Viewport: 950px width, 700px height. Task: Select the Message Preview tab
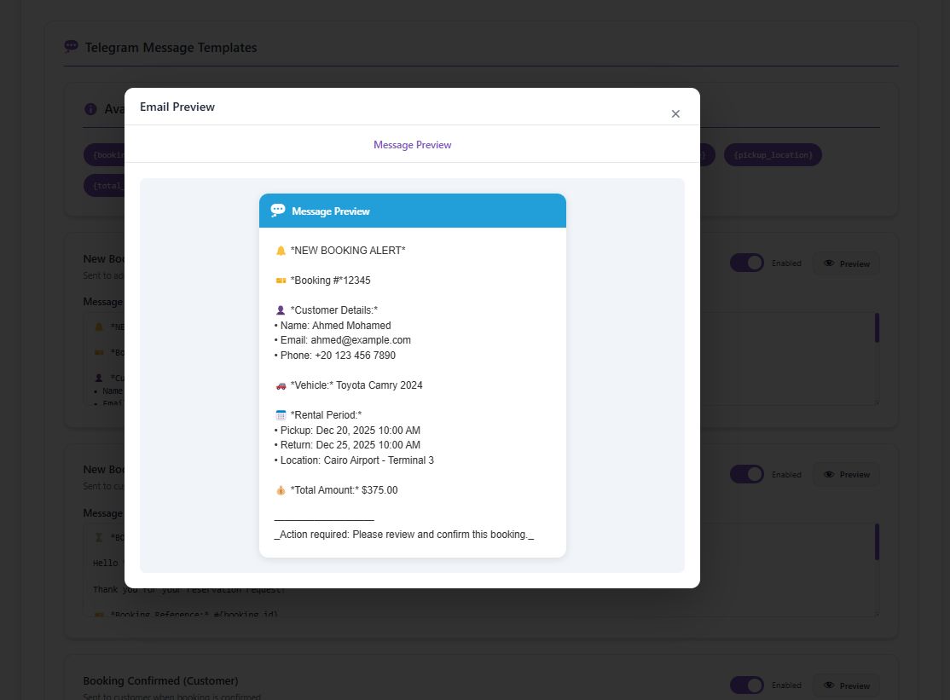[x=412, y=145]
